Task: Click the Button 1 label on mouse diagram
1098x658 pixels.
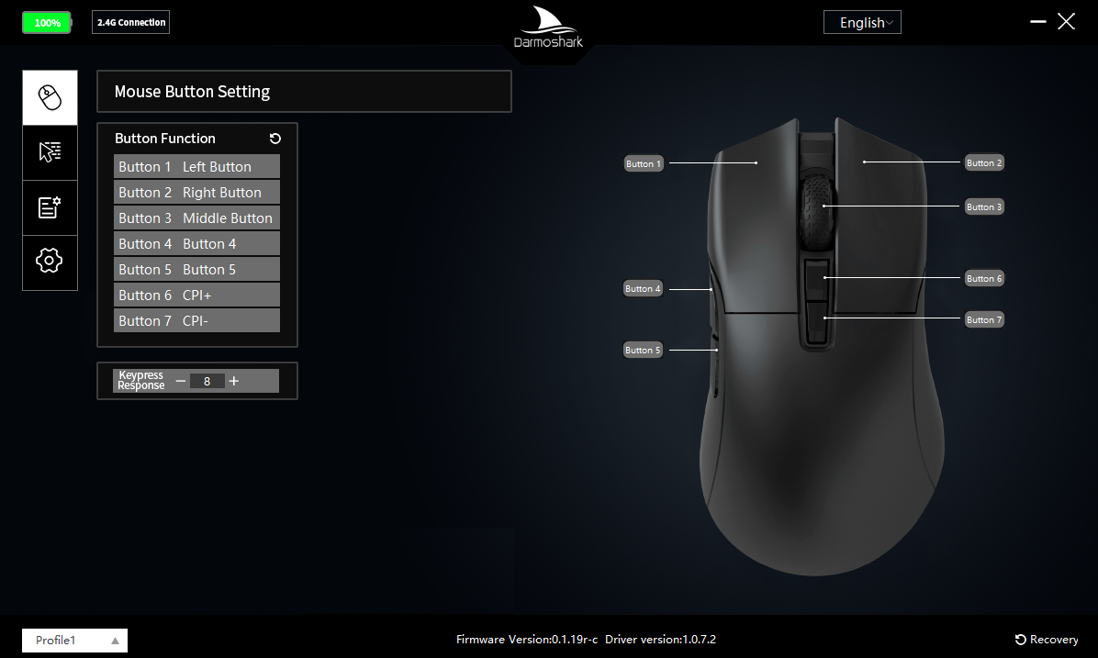Action: tap(644, 163)
